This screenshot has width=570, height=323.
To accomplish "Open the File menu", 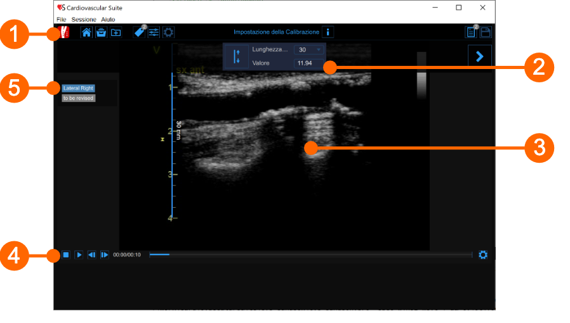I will (x=61, y=20).
